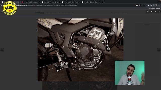Open the browser profile avatar
Image resolution: width=161 pixels, height=90 pixels.
tap(156, 5)
